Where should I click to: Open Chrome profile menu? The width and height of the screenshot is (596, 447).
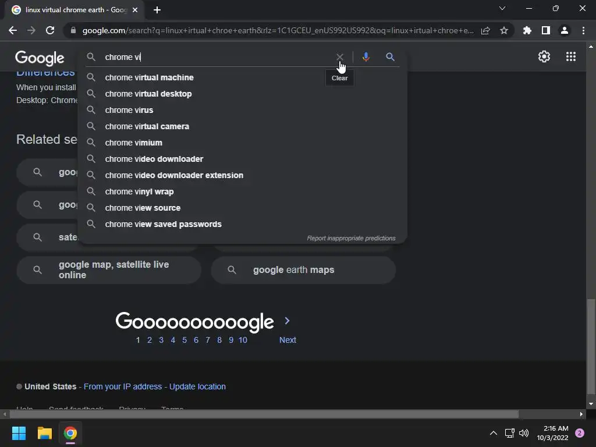pos(565,30)
